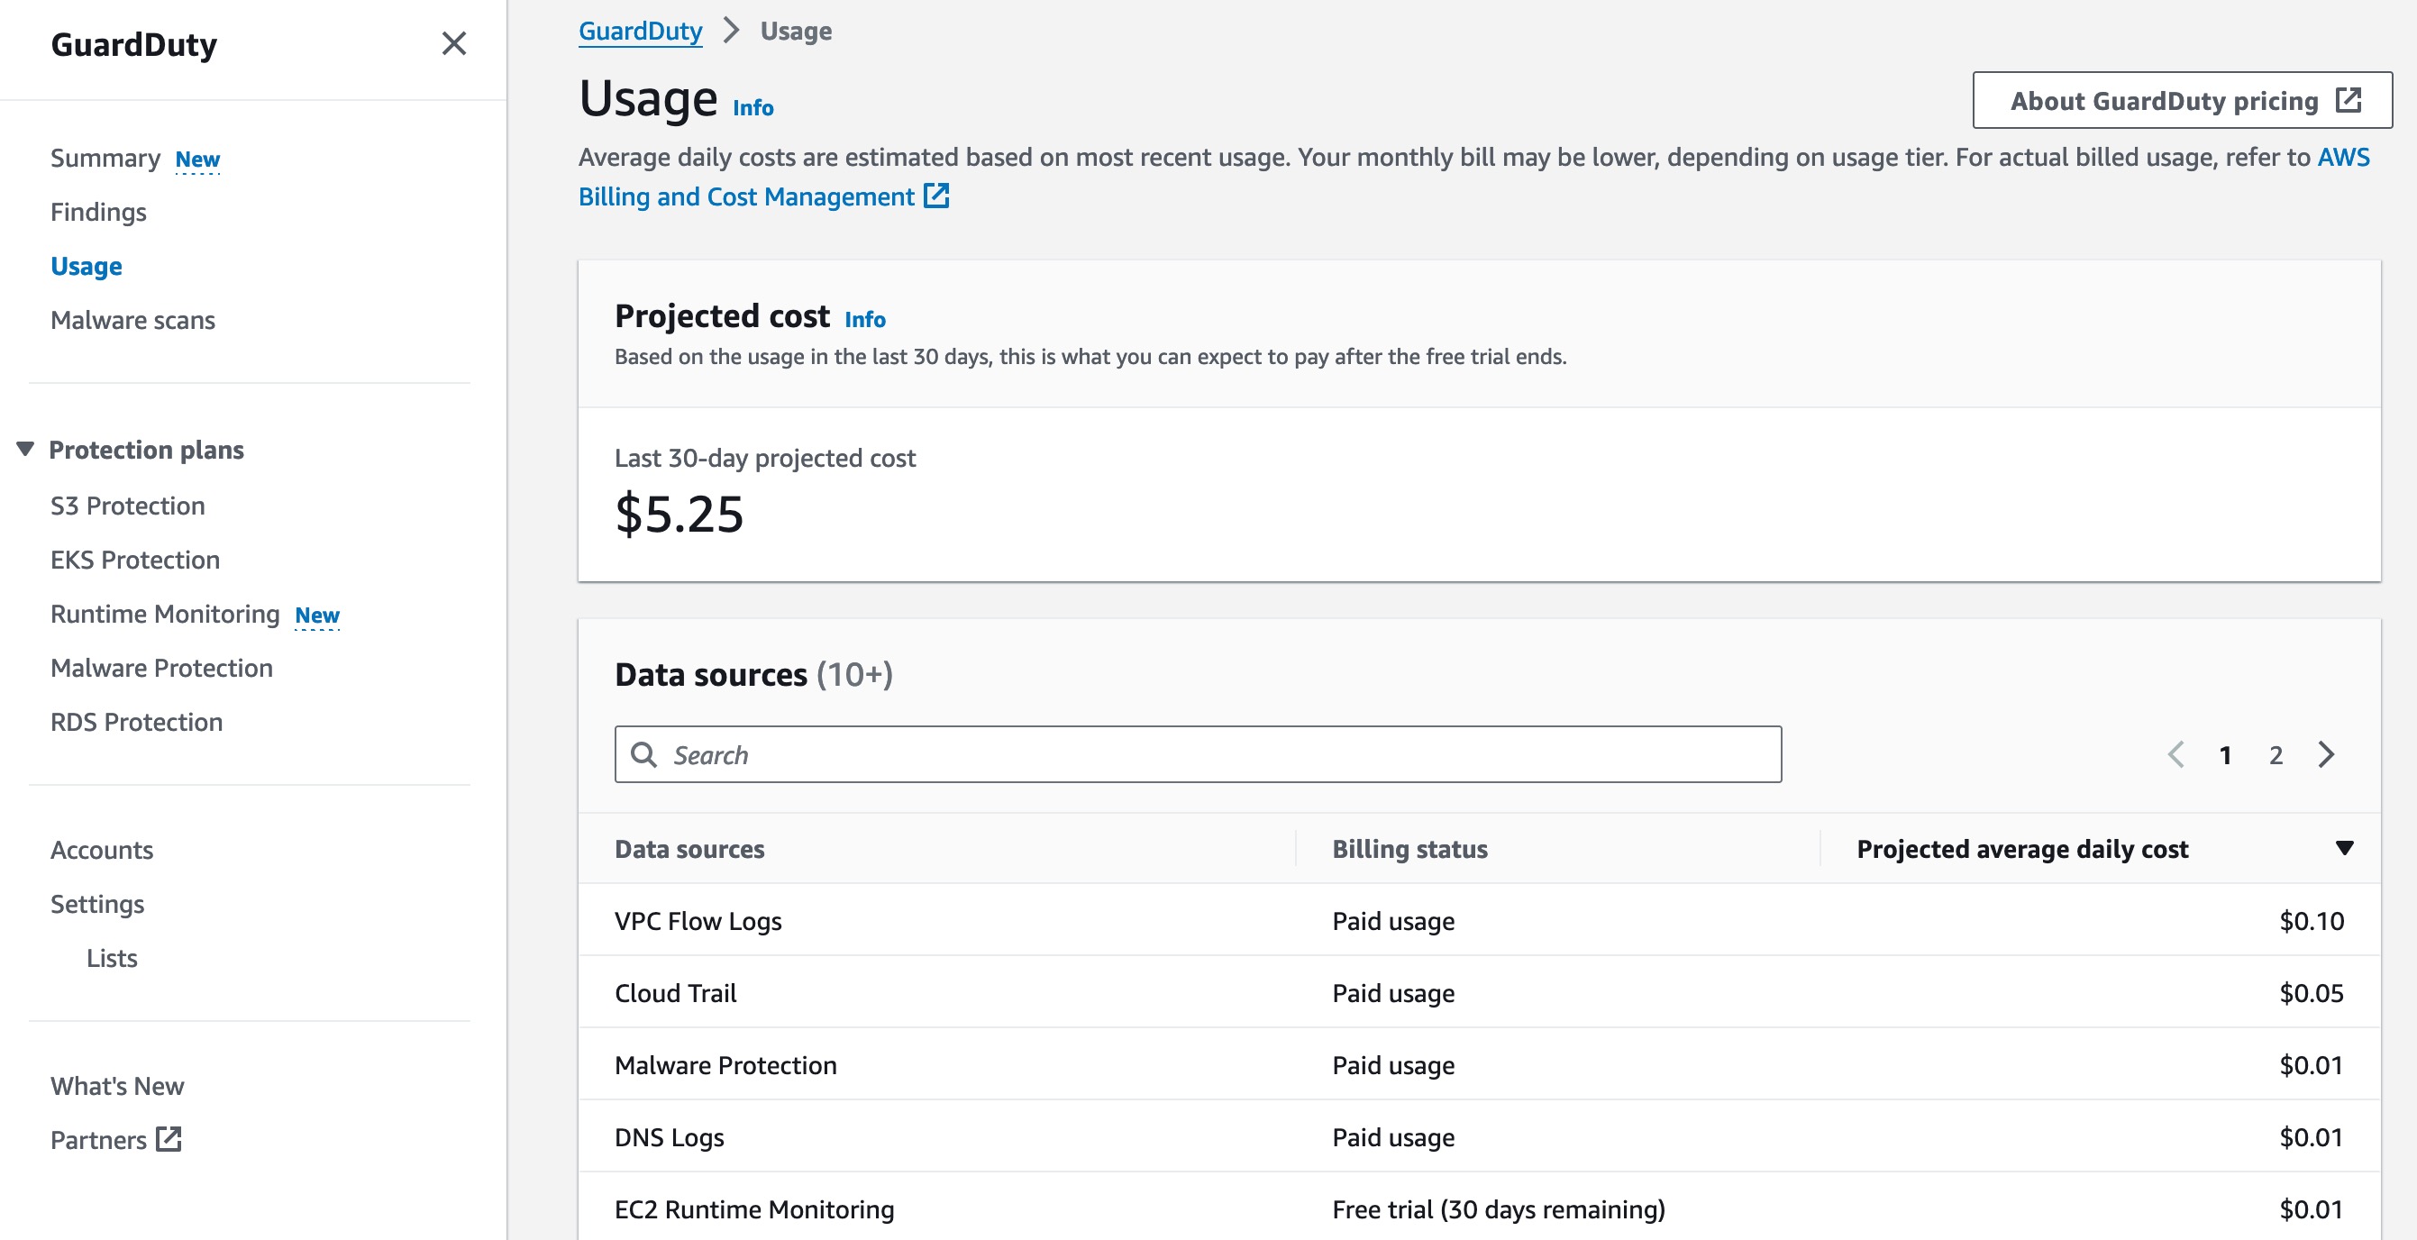Open the Findings page
This screenshot has width=2417, height=1240.
(x=98, y=212)
